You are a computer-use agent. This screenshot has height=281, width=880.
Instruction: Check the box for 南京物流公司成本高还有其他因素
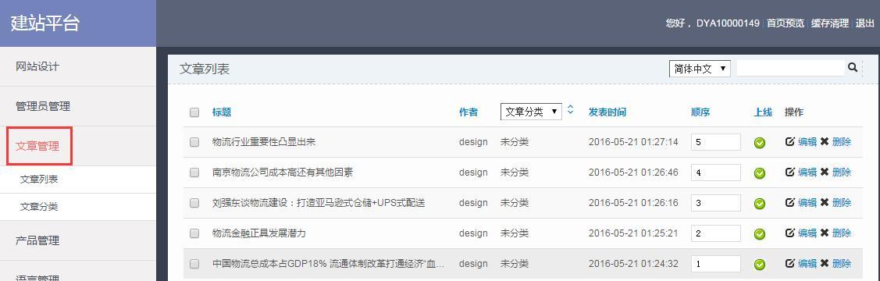pos(194,173)
